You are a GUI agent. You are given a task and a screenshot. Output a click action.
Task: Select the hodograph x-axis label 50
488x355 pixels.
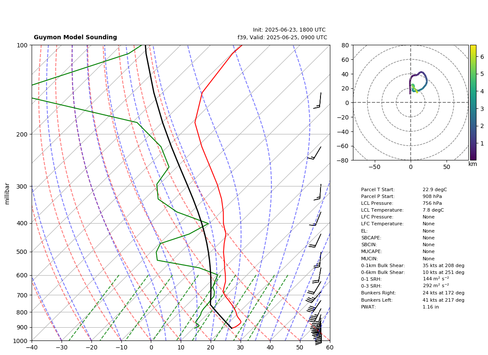point(447,167)
